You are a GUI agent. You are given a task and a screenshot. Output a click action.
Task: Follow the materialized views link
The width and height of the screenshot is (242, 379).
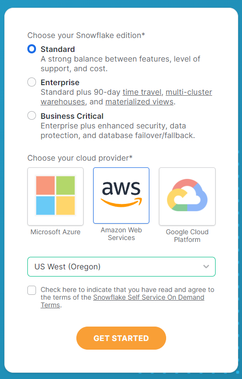point(139,102)
